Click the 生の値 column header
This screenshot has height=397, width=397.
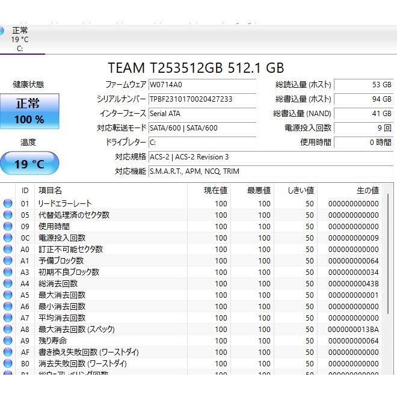pyautogui.click(x=349, y=191)
